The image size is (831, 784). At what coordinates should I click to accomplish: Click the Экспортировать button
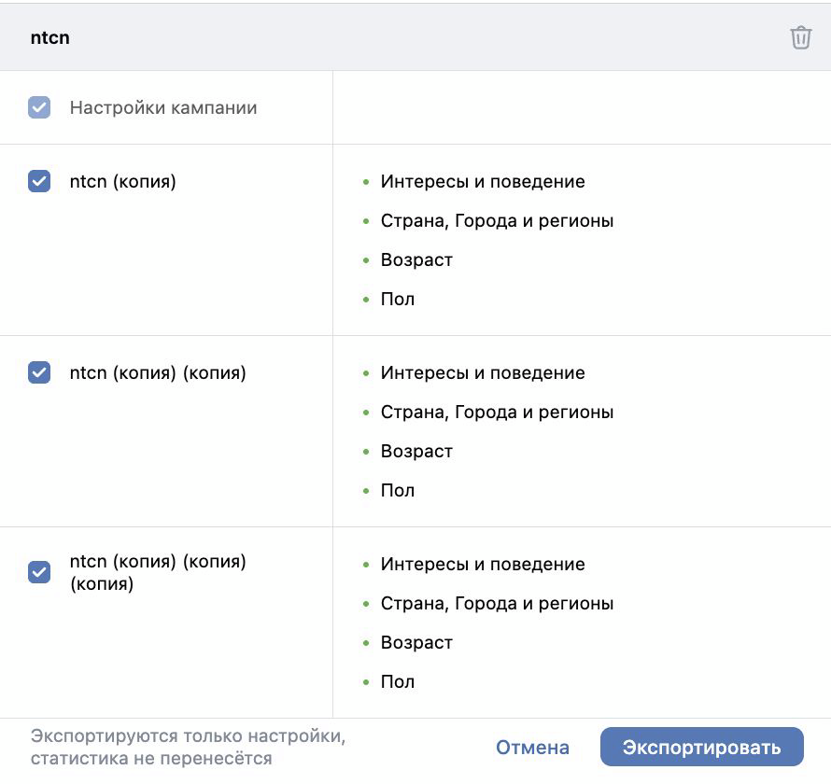[703, 747]
